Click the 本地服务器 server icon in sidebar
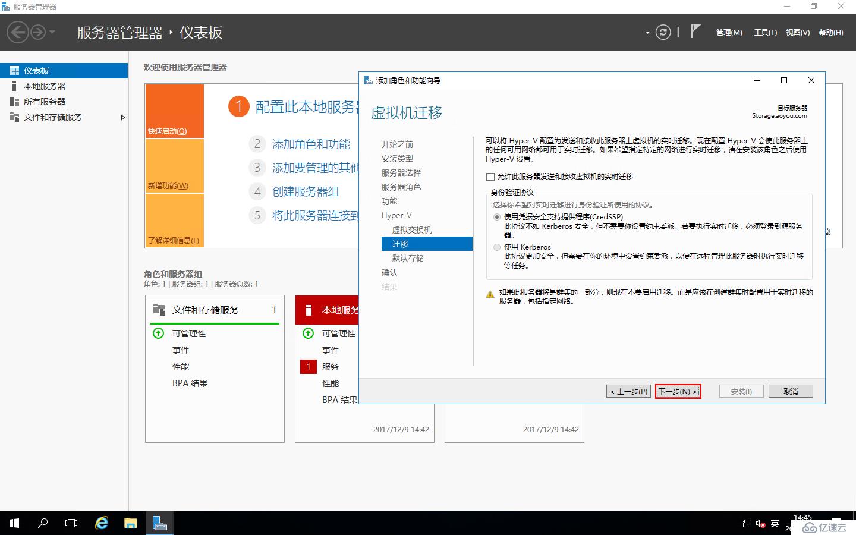 point(14,86)
